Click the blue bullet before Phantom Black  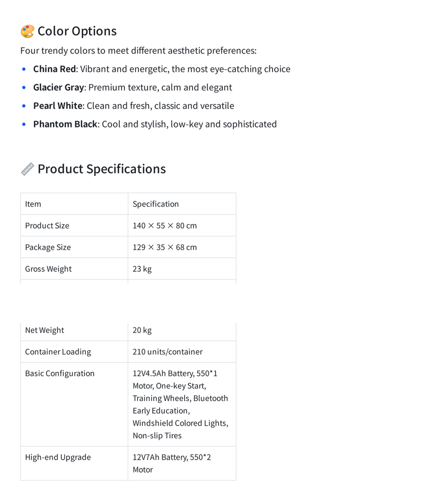(24, 124)
